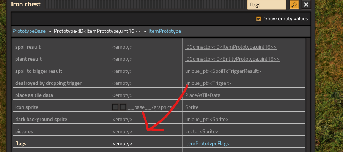The image size is (343, 152).
Task: Click IDConnector ItemPrototype link in spoil result row
Action: [231, 47]
